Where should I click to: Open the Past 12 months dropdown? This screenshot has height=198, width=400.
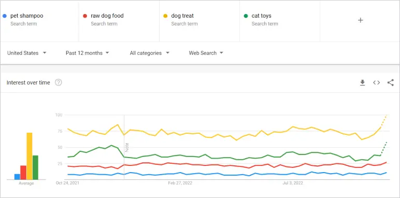pyautogui.click(x=87, y=53)
